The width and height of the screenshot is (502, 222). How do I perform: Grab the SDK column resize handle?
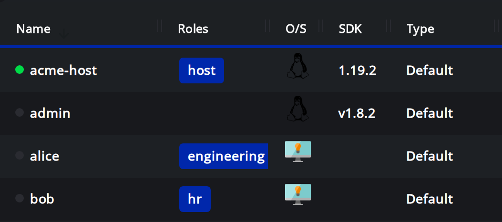click(389, 26)
